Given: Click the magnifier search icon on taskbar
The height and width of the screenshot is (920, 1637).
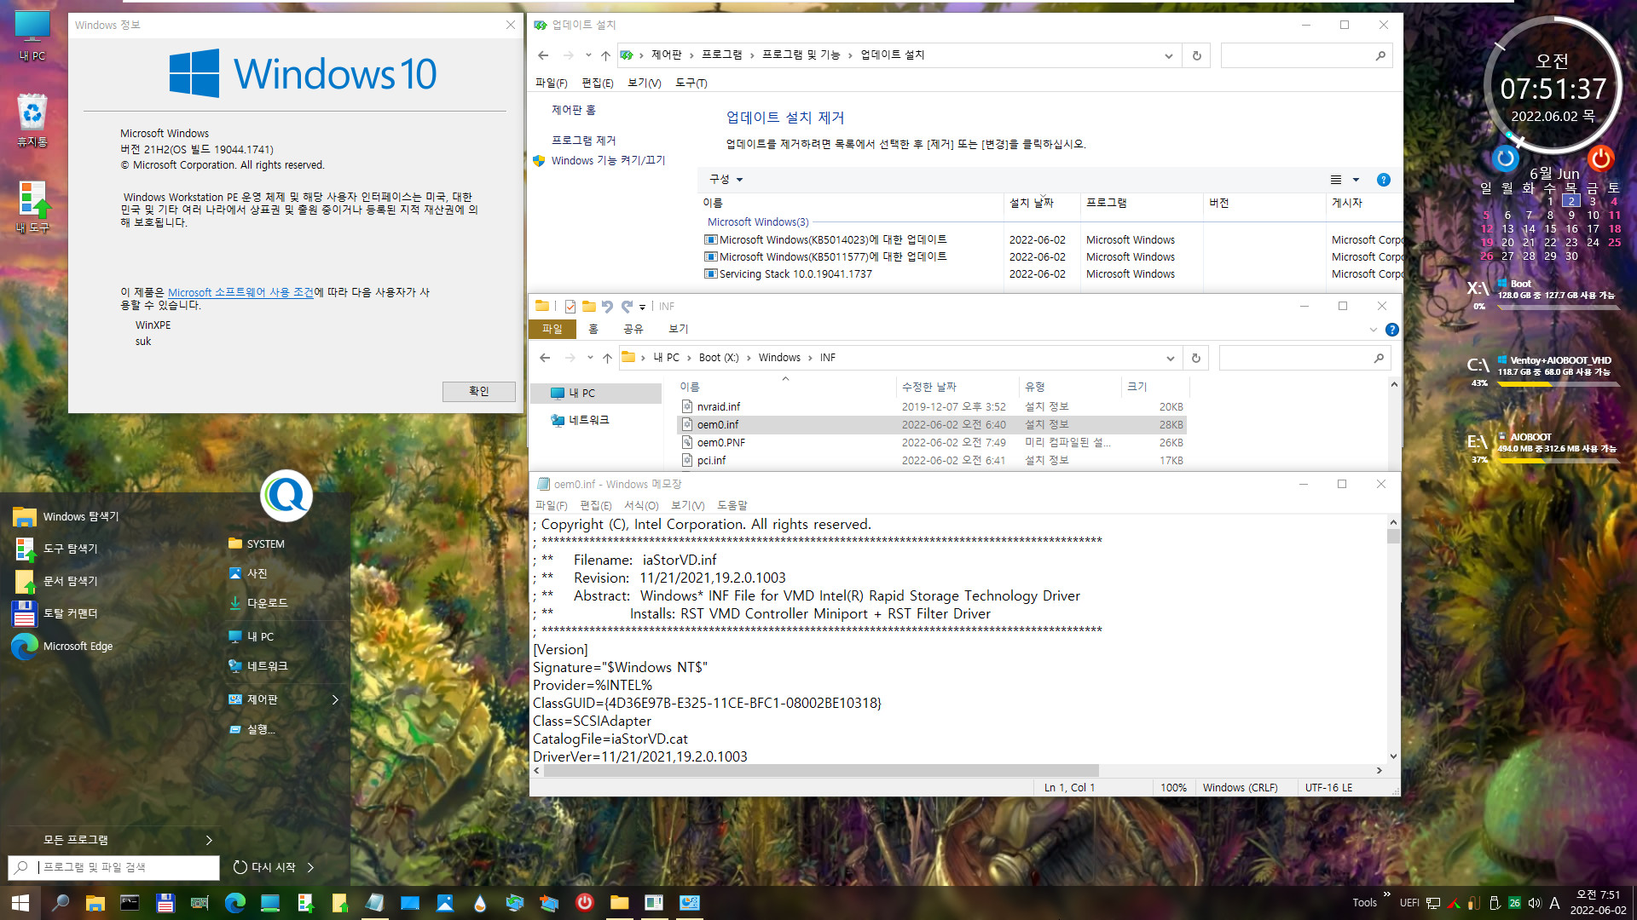Looking at the screenshot, I should point(61,903).
